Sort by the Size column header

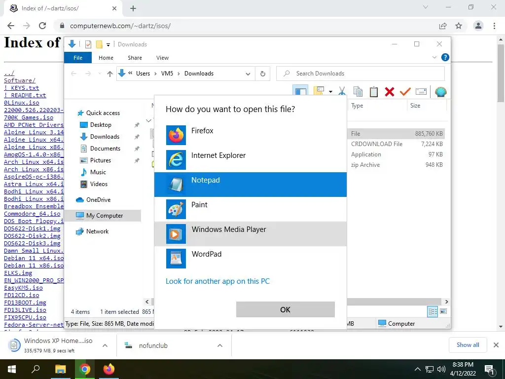click(x=426, y=106)
